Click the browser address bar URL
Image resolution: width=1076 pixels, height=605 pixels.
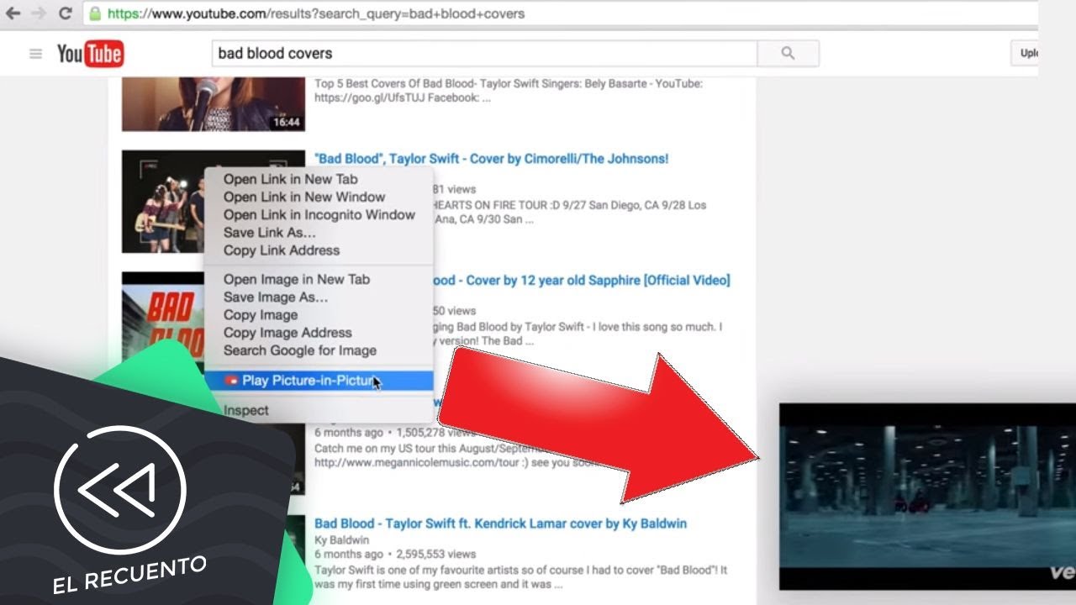tap(316, 14)
